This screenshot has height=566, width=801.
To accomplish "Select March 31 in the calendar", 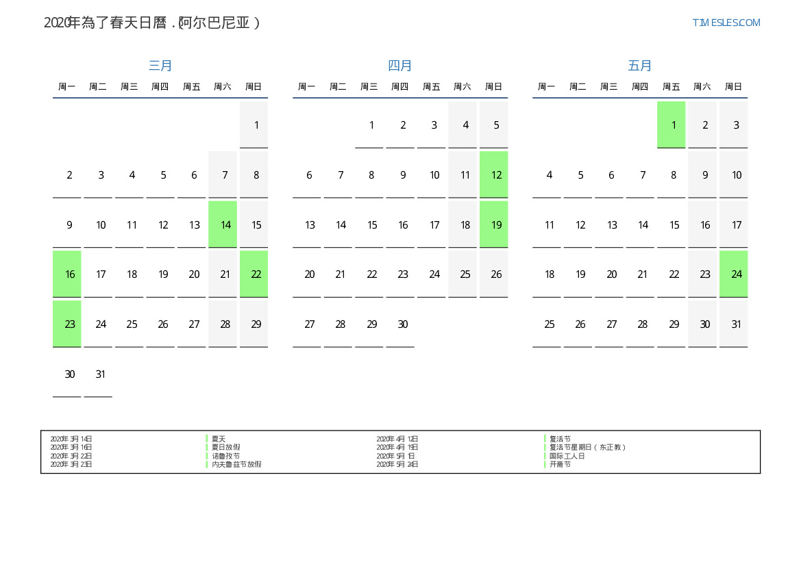I will 99,374.
